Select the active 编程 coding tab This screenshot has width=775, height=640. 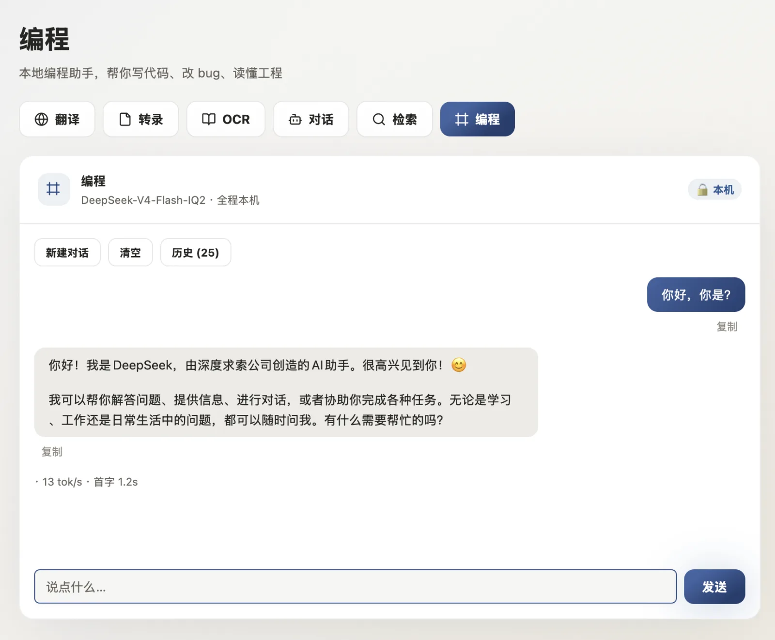478,119
